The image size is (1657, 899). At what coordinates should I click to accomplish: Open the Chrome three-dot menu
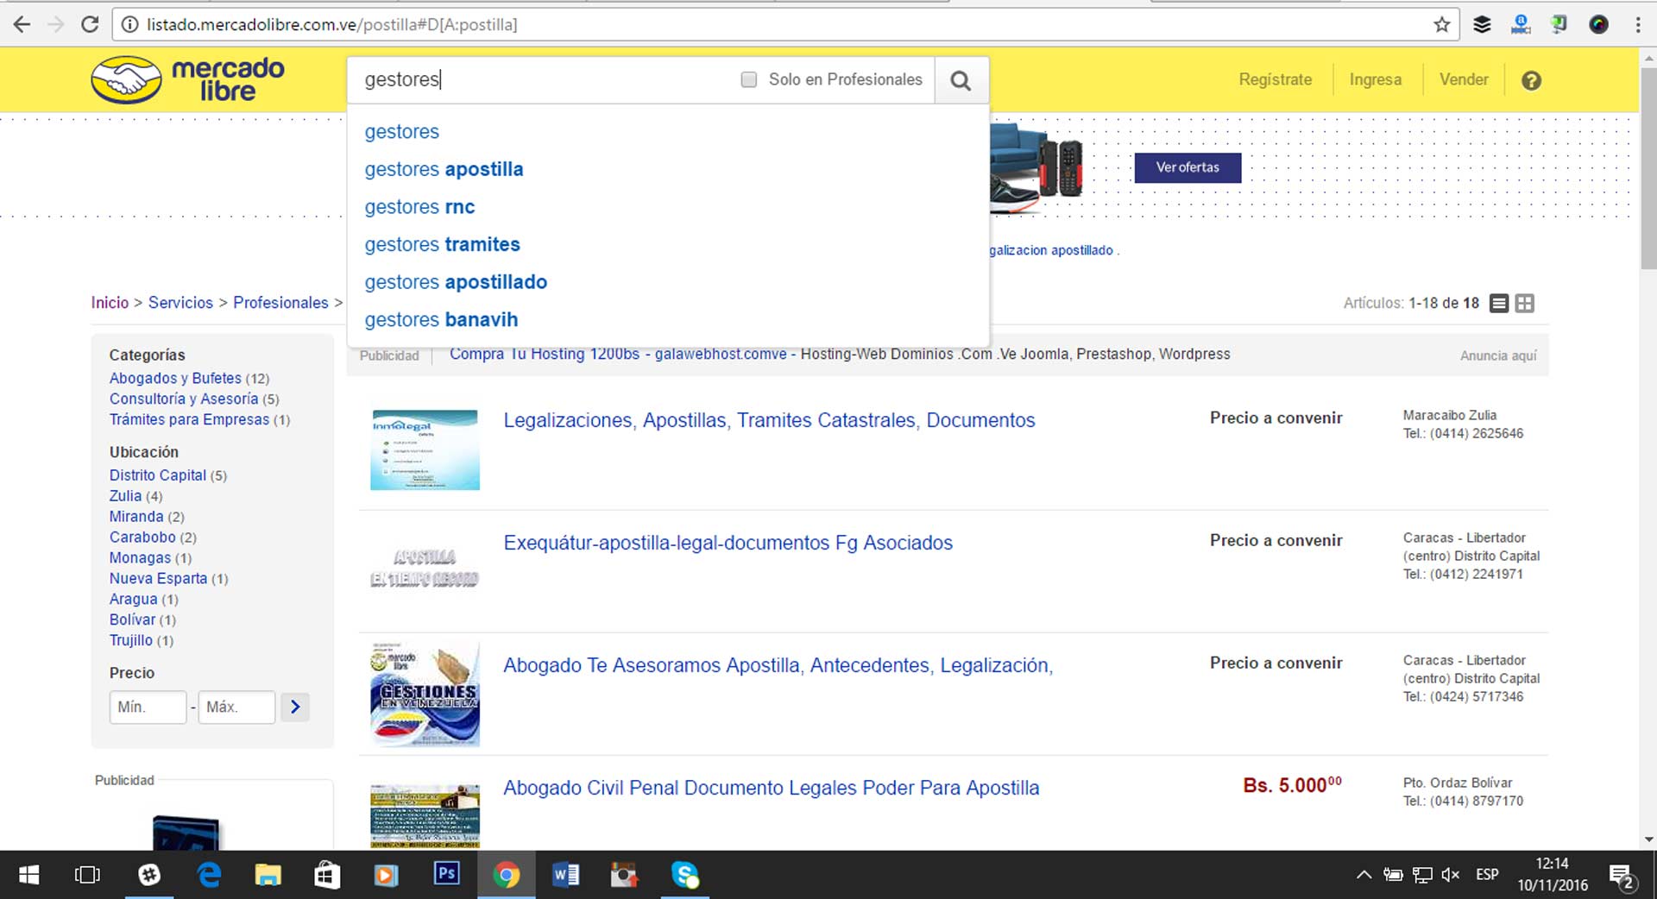[x=1638, y=25]
